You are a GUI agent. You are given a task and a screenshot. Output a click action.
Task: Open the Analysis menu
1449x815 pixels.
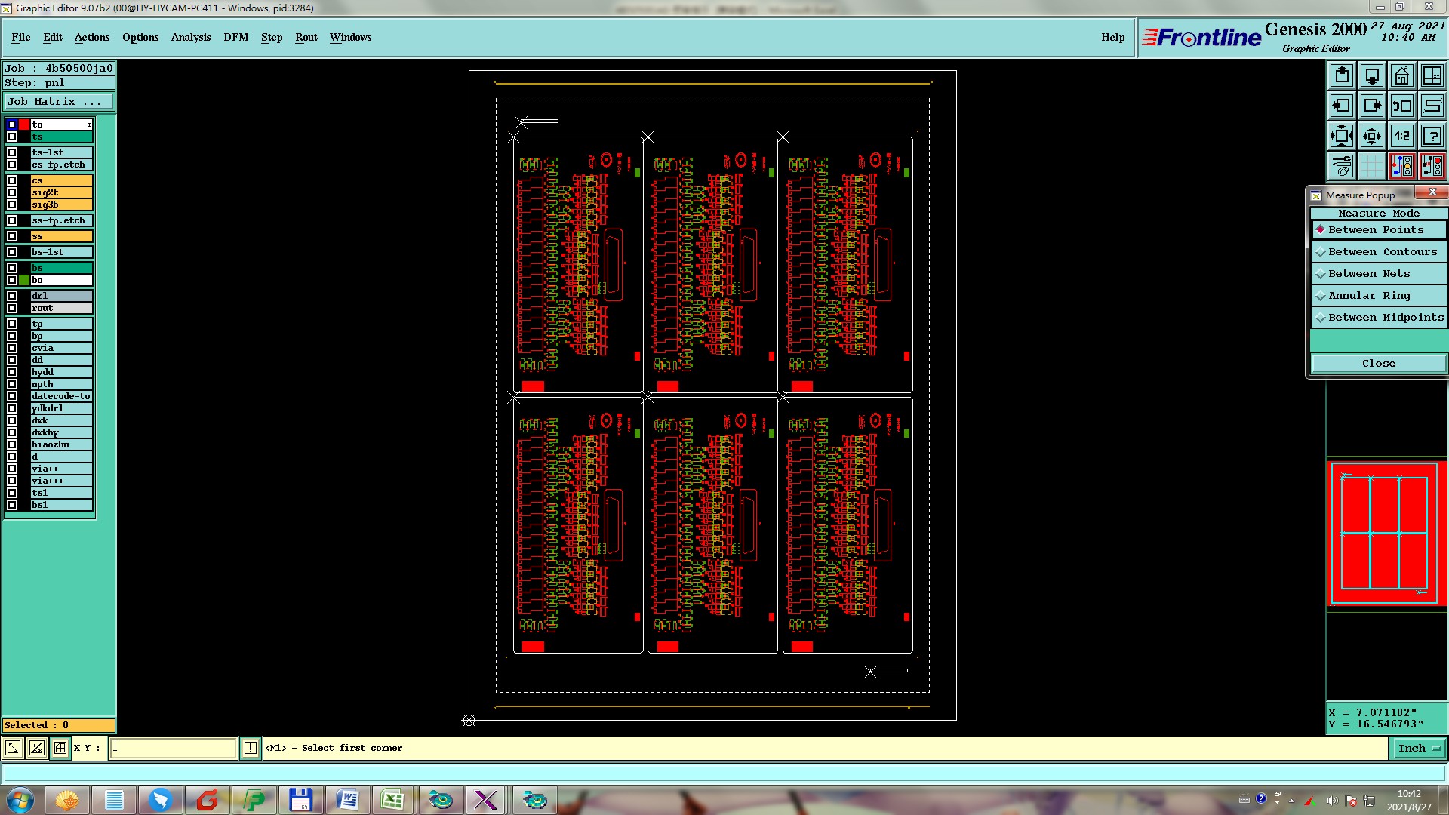tap(190, 37)
